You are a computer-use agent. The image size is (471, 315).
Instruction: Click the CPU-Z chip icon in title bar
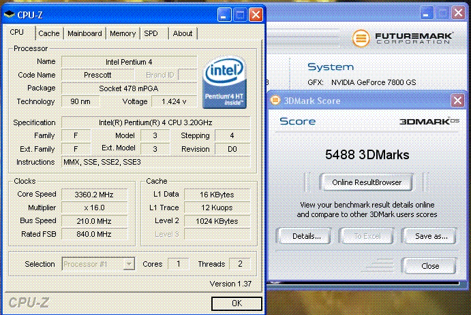[x=9, y=14]
